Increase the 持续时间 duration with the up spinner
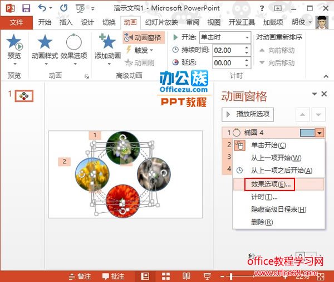Image resolution: width=334 pixels, height=282 pixels. pyautogui.click(x=247, y=47)
